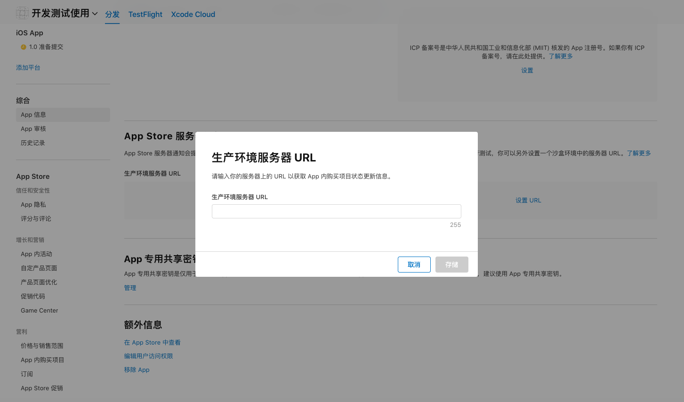This screenshot has height=402, width=684.
Task: Open the Xcode Cloud tab
Action: click(x=193, y=14)
